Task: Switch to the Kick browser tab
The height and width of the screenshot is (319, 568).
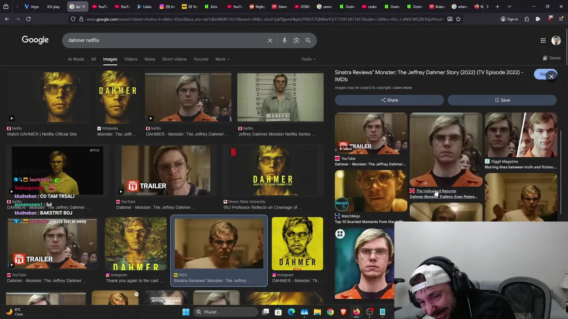Action: click(211, 7)
